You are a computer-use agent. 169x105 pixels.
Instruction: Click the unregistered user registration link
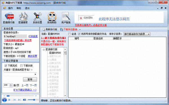(91, 25)
